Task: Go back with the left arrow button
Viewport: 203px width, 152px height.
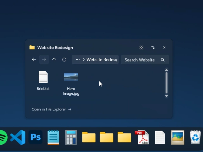Action: [x=34, y=60]
